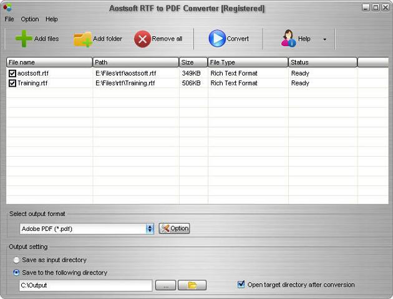
Task: Click path E:\Files\rtf\aostsoft.rtf
Action: 126,73
